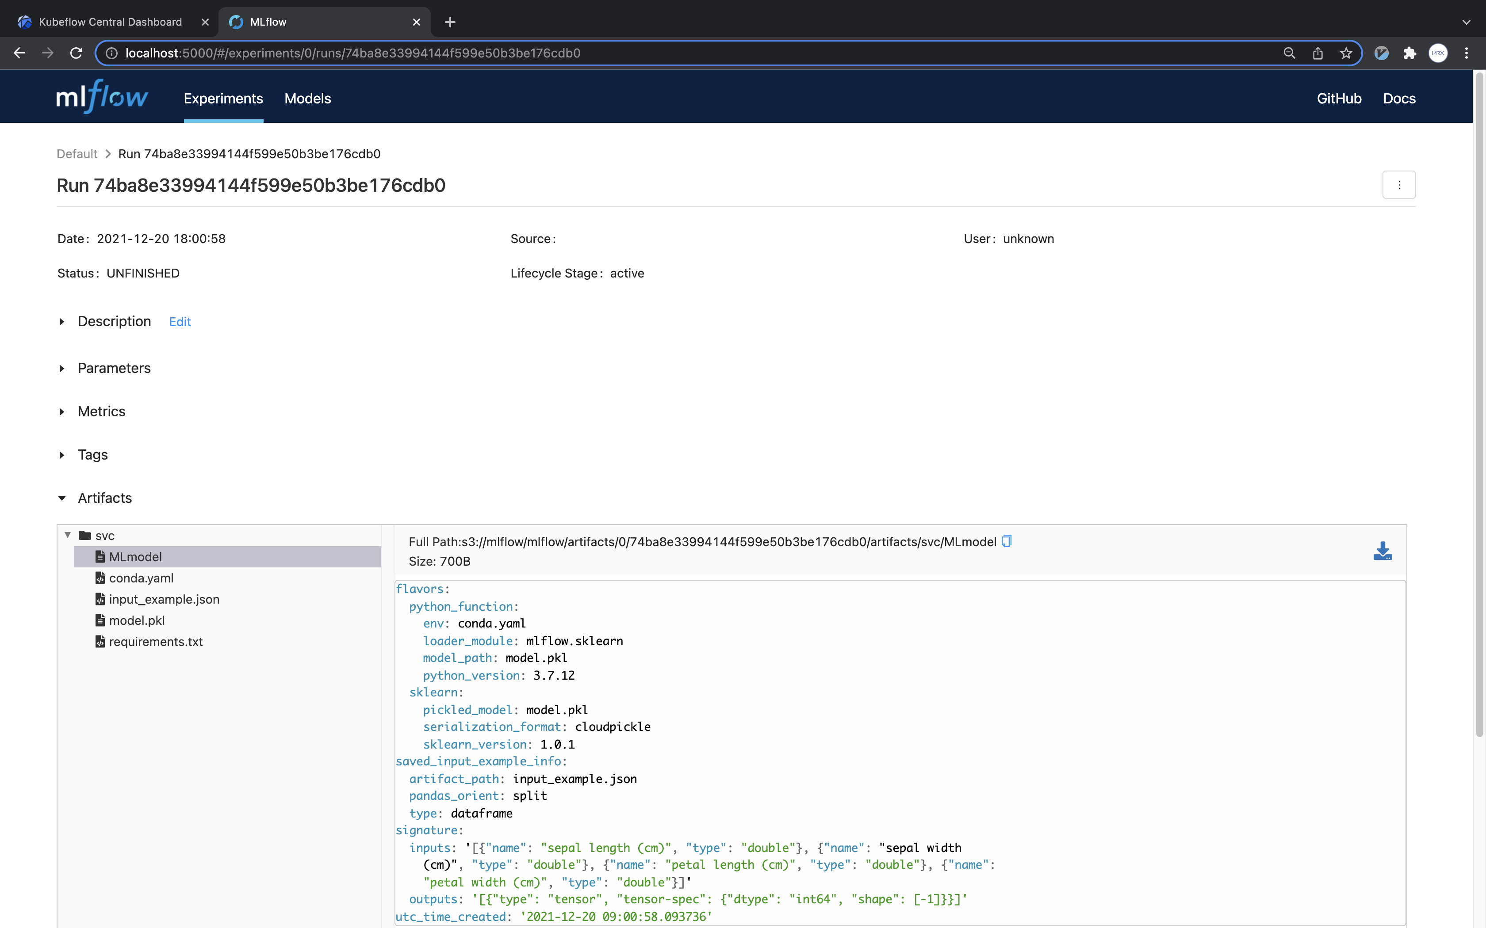Edit the run description
The height and width of the screenshot is (928, 1486).
tap(180, 322)
